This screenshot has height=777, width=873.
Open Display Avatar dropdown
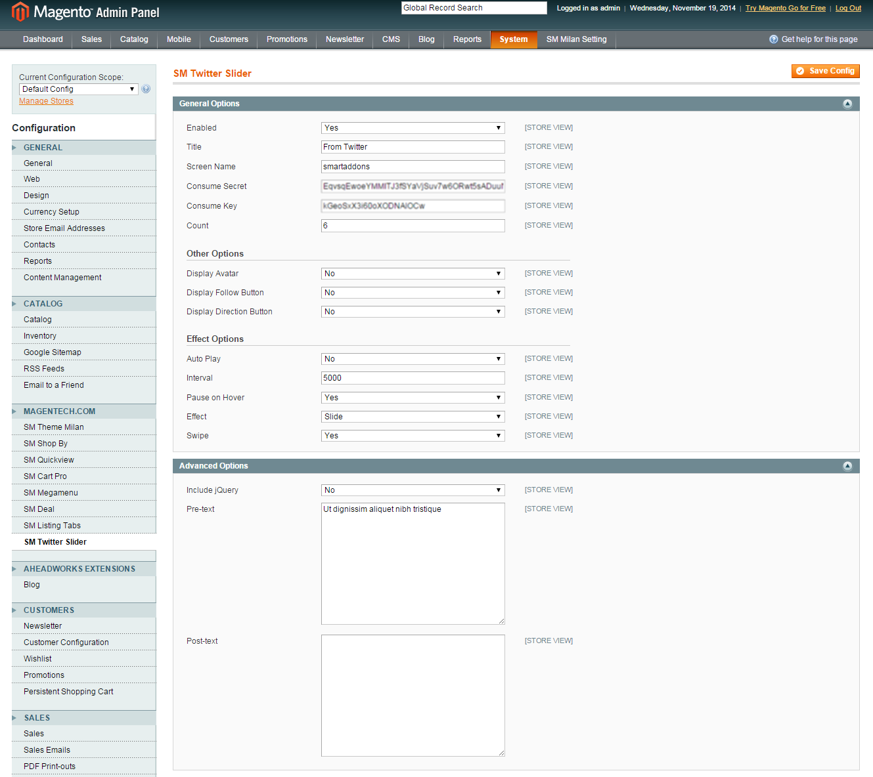tap(413, 274)
